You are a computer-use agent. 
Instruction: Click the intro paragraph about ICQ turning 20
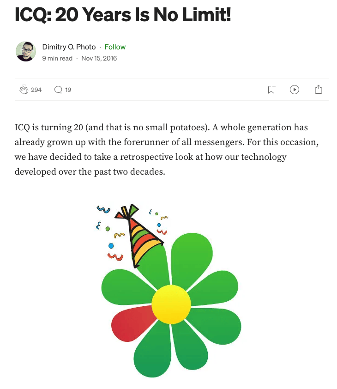click(x=167, y=149)
